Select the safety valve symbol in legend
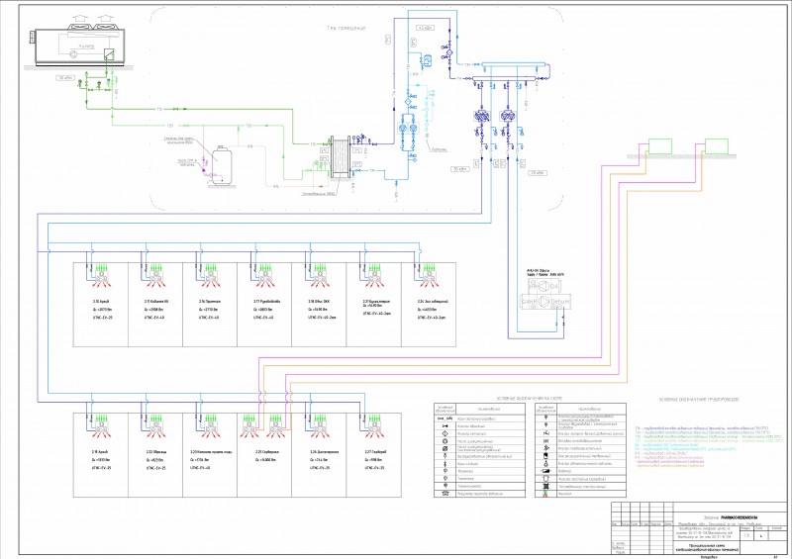This screenshot has height=559, width=792. [546, 448]
